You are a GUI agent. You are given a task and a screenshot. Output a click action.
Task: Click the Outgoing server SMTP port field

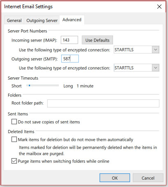(x=70, y=59)
